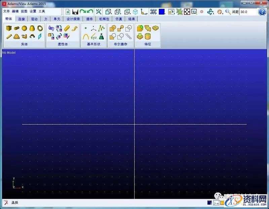Select the sphere solid tool
The height and width of the screenshot is (209, 269).
pos(24,28)
